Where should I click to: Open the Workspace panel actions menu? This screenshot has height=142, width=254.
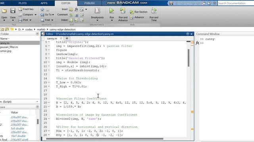(x=37, y=107)
